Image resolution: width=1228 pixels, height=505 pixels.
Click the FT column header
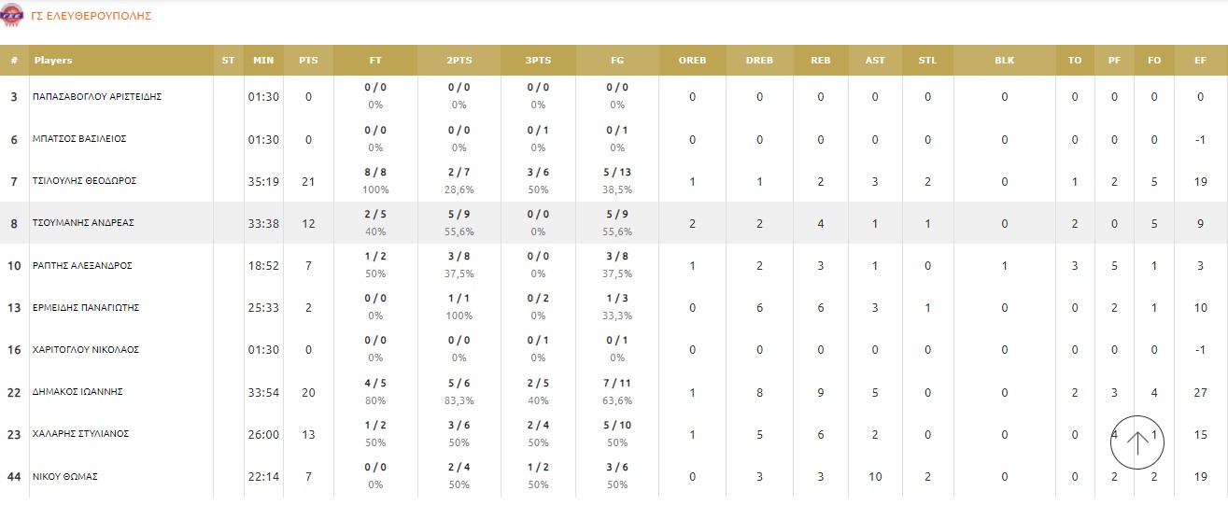point(375,61)
